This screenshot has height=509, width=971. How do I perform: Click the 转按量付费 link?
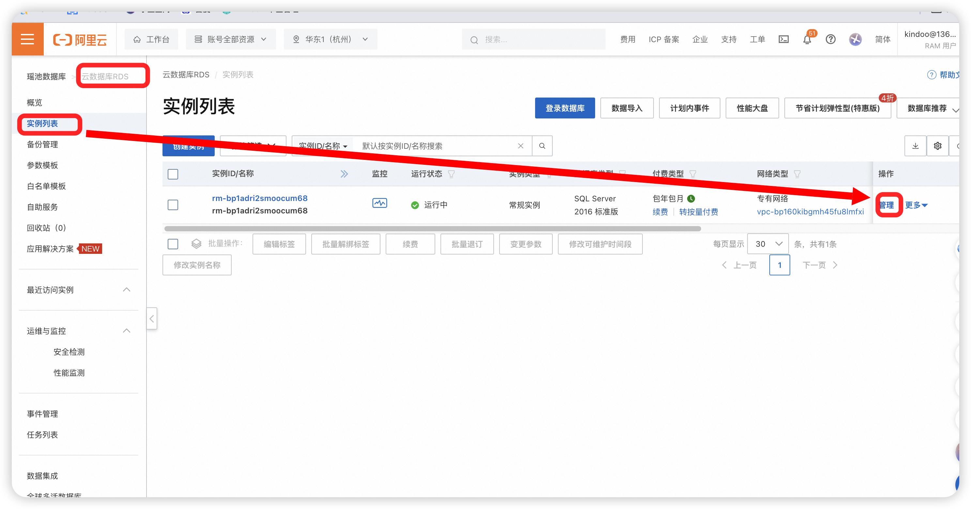tap(699, 212)
